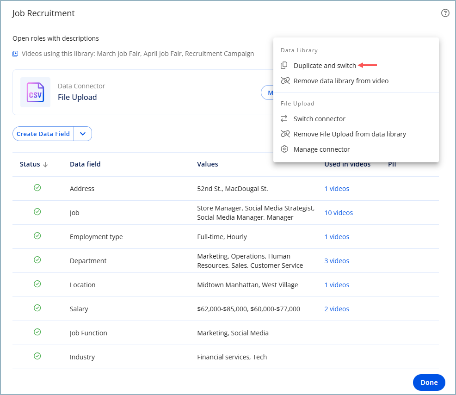The image size is (456, 395).
Task: Click the Done button
Action: pos(429,383)
